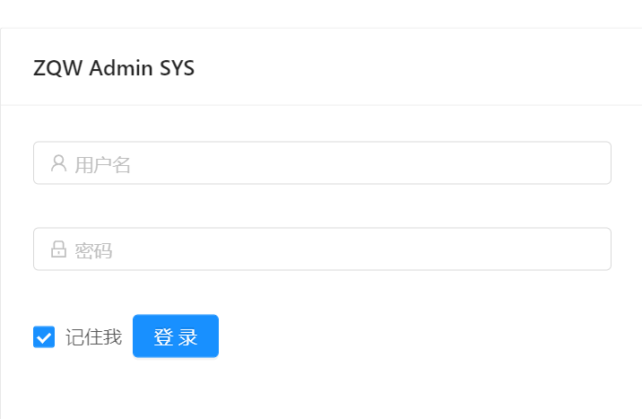Viewport: 642px width, 419px height.
Task: Click the ZQW Admin SYS title
Action: point(114,68)
